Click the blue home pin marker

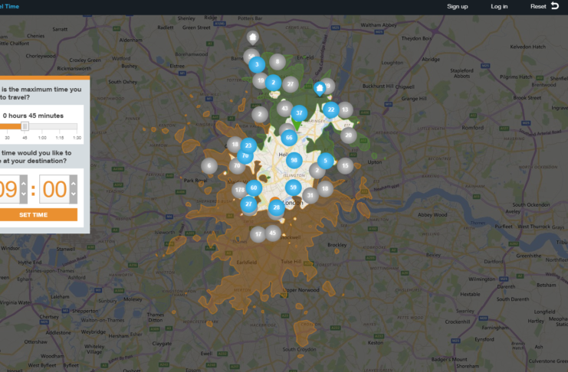(x=320, y=88)
